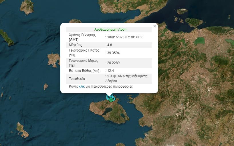This screenshot has width=234, height=146.
Task: Click the 'Γεωγραφικό Μήκος [°E]' label
Action: (x=84, y=63)
